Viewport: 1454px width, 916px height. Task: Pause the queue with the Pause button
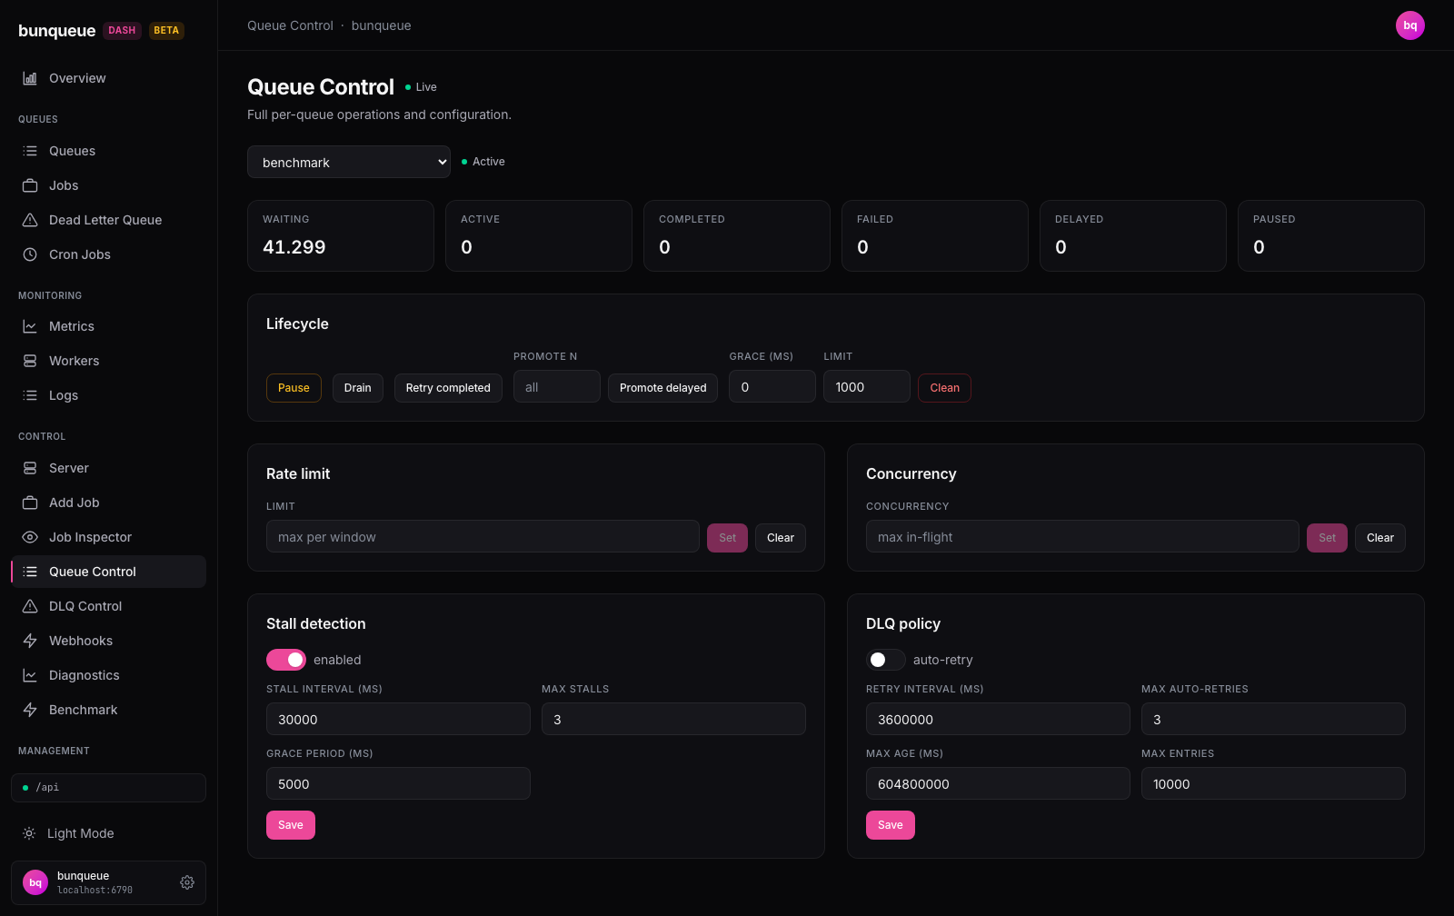[294, 388]
